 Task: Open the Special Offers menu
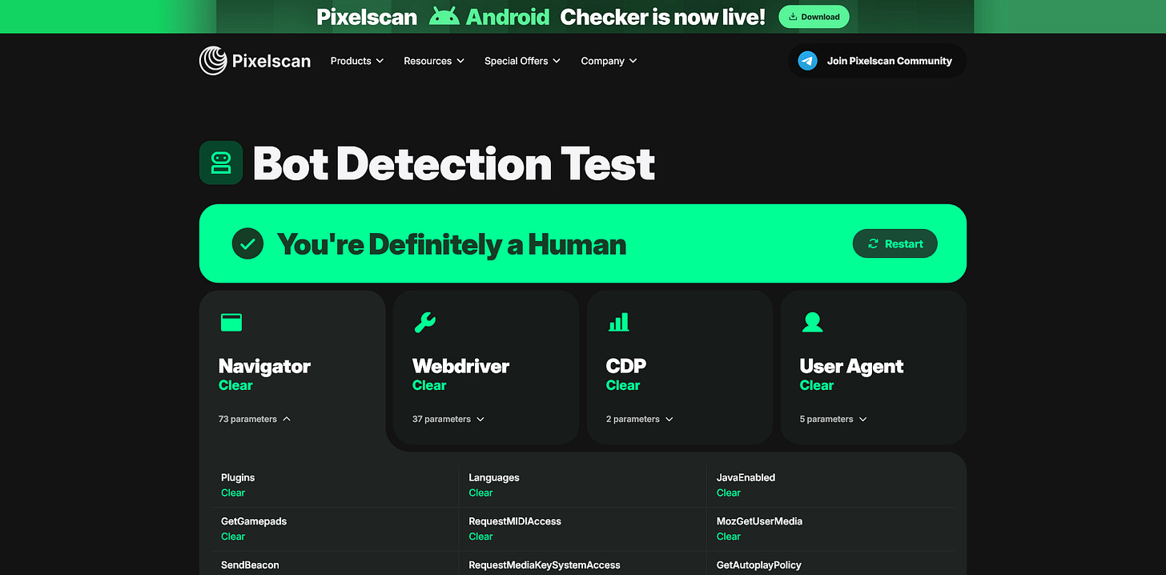522,61
